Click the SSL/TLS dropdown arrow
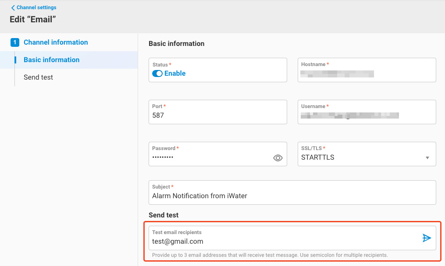Image resolution: width=445 pixels, height=266 pixels. [x=427, y=158]
